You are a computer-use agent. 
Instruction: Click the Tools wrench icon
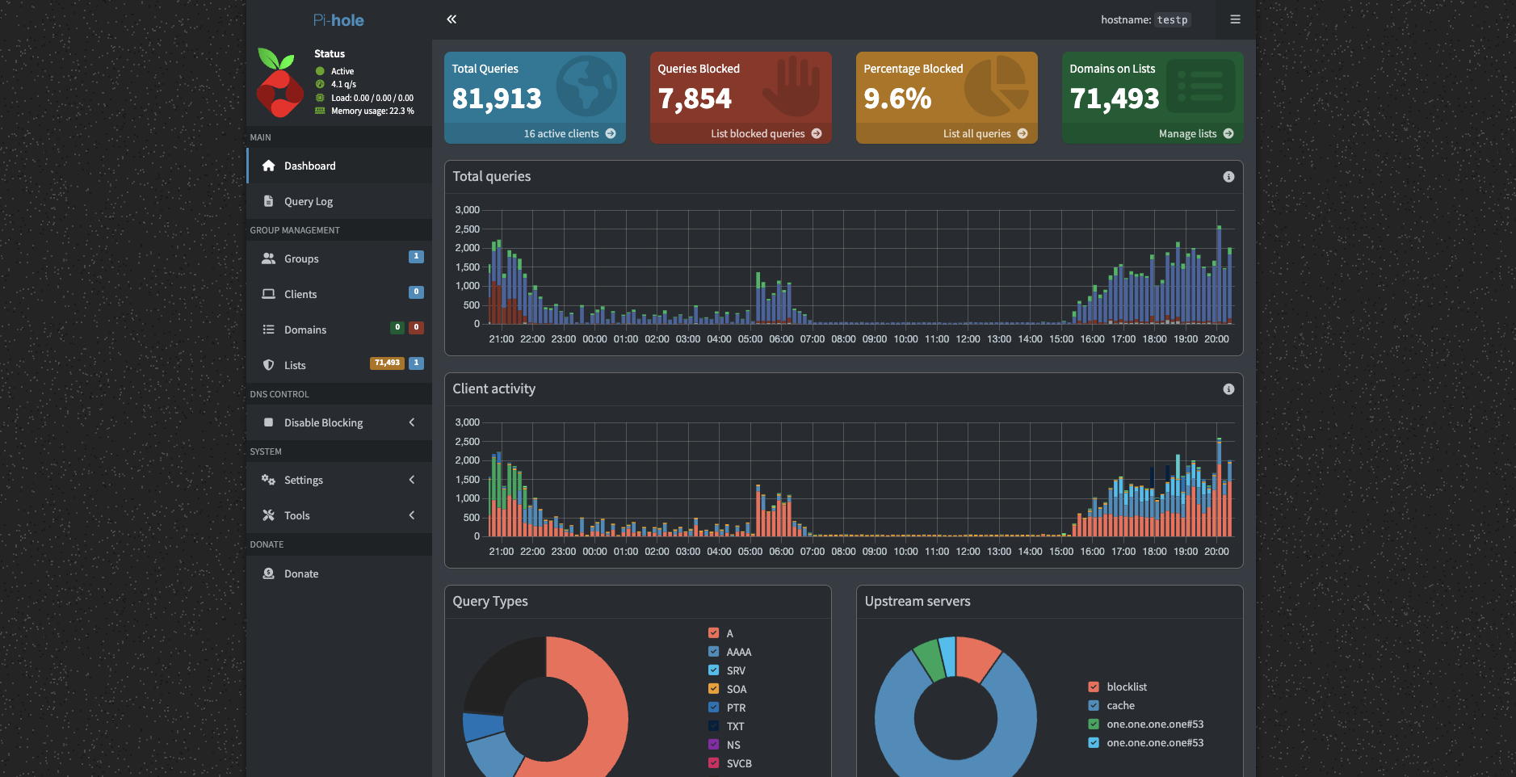268,515
